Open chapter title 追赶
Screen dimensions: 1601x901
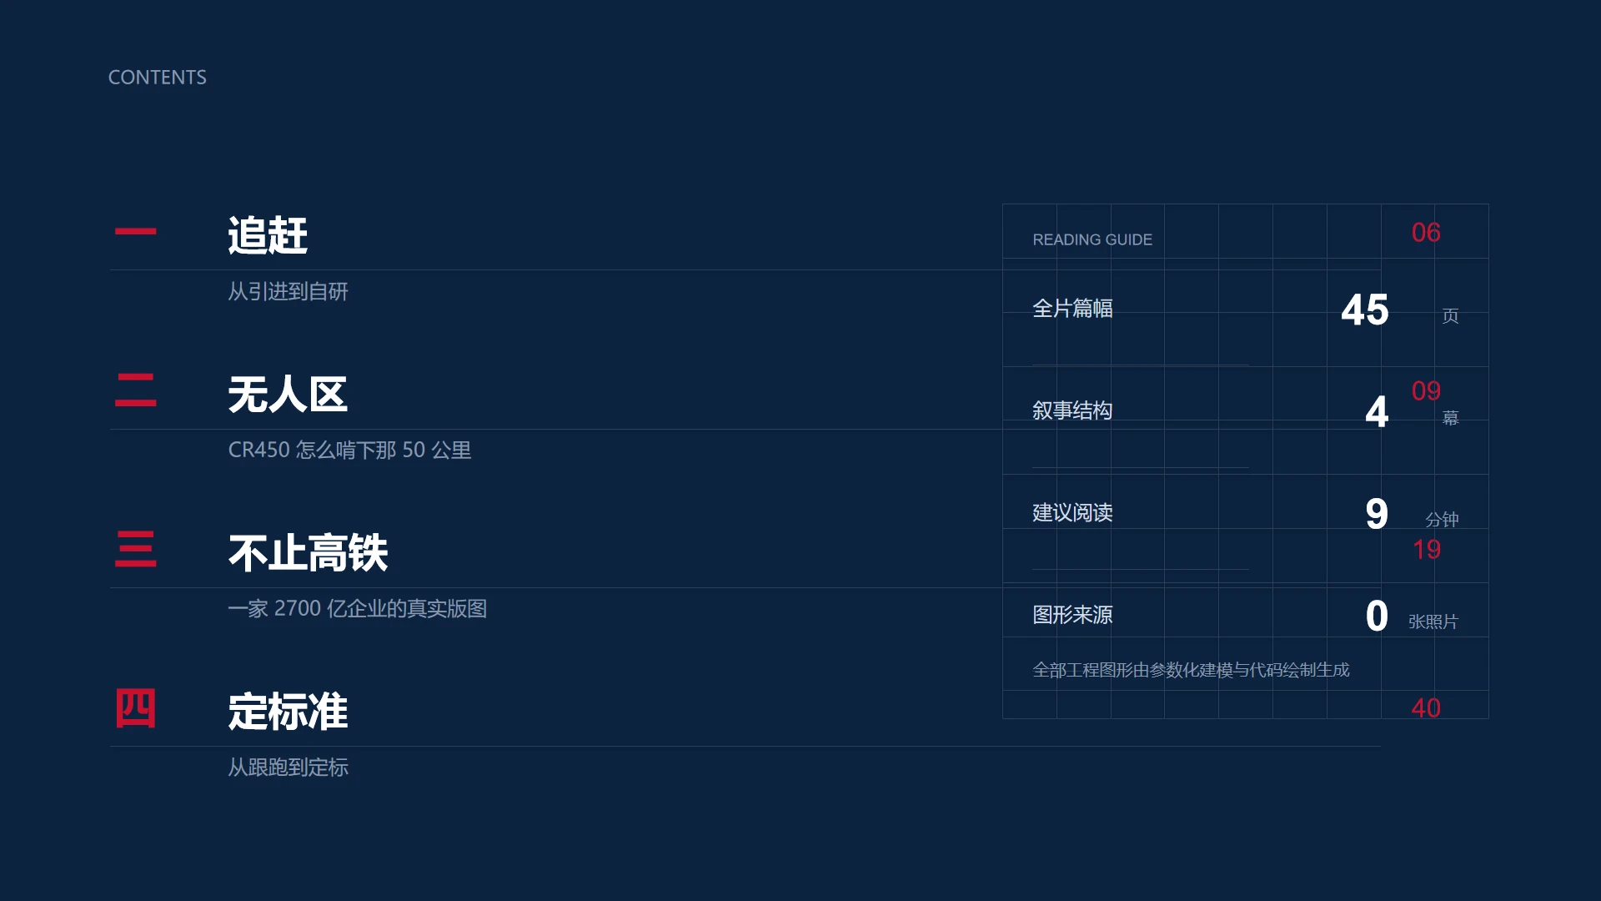268,235
